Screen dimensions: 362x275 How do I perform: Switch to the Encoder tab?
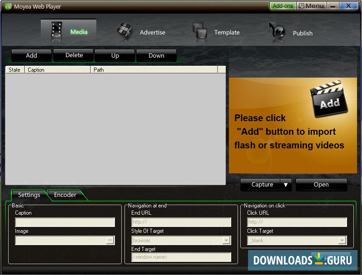pyautogui.click(x=65, y=195)
